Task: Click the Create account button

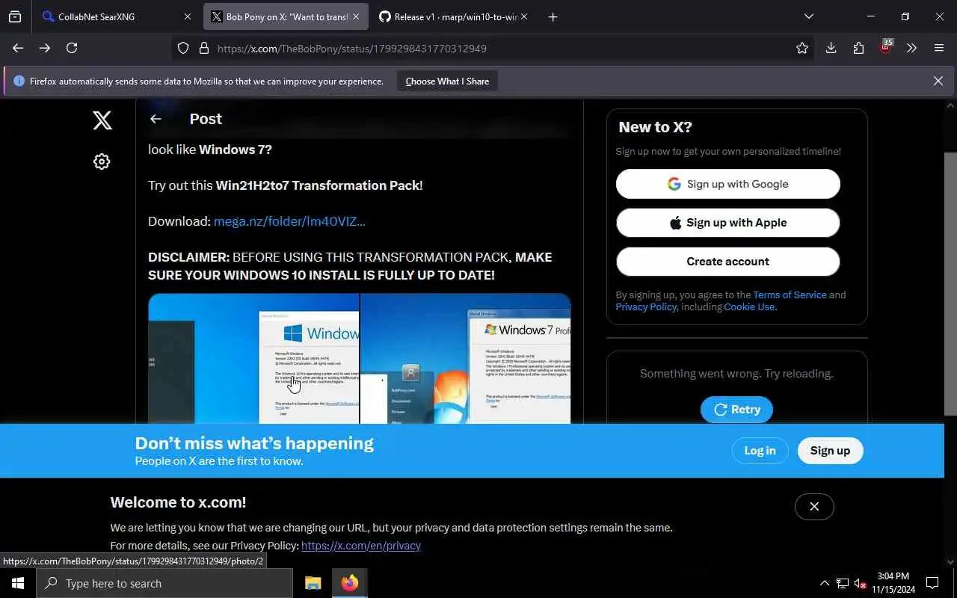Action: point(728,262)
